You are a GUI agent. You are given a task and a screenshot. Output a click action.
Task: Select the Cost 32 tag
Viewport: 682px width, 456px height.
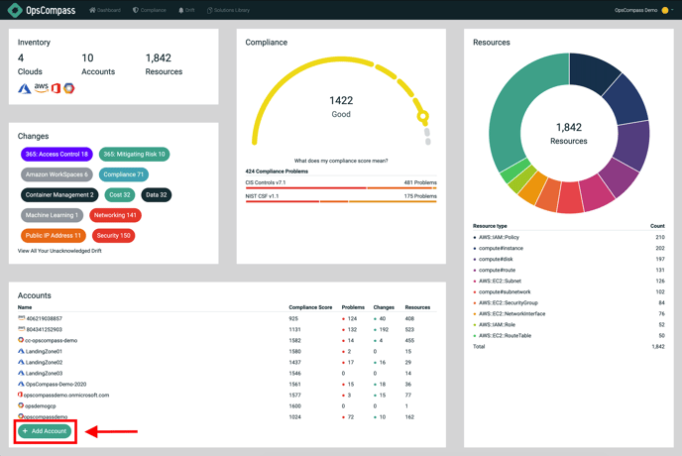pyautogui.click(x=120, y=195)
